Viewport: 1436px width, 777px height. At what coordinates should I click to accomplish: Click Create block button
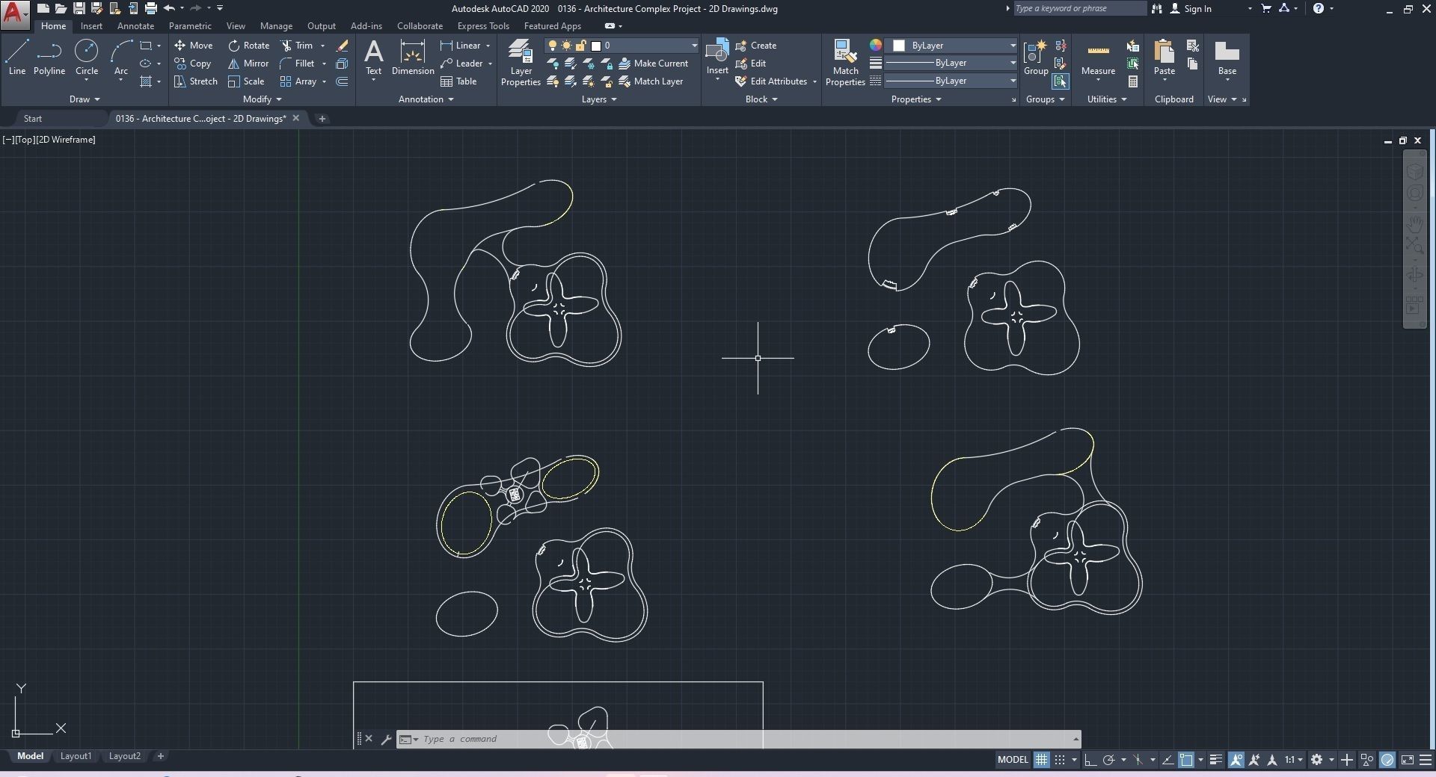(x=756, y=46)
